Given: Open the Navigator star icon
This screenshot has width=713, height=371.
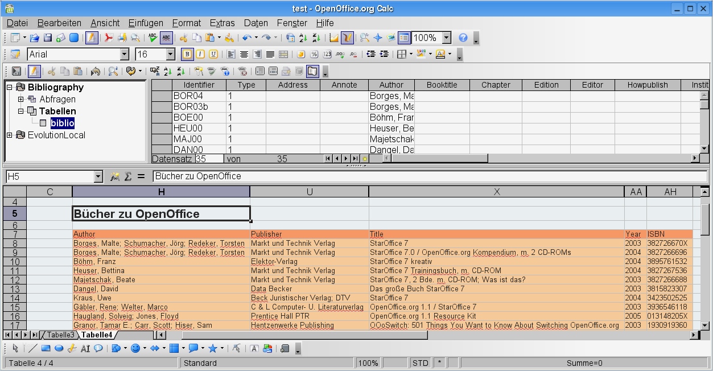Looking at the screenshot, I should pyautogui.click(x=377, y=38).
